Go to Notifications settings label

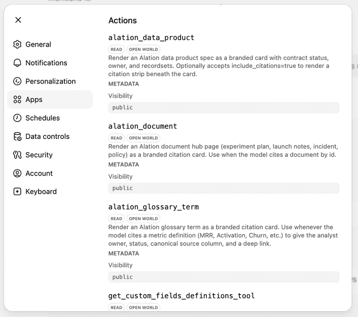[x=46, y=63]
